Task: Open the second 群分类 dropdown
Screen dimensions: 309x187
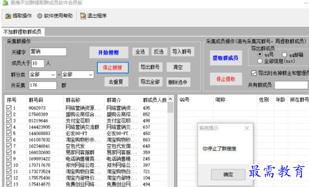Action: [x=77, y=74]
